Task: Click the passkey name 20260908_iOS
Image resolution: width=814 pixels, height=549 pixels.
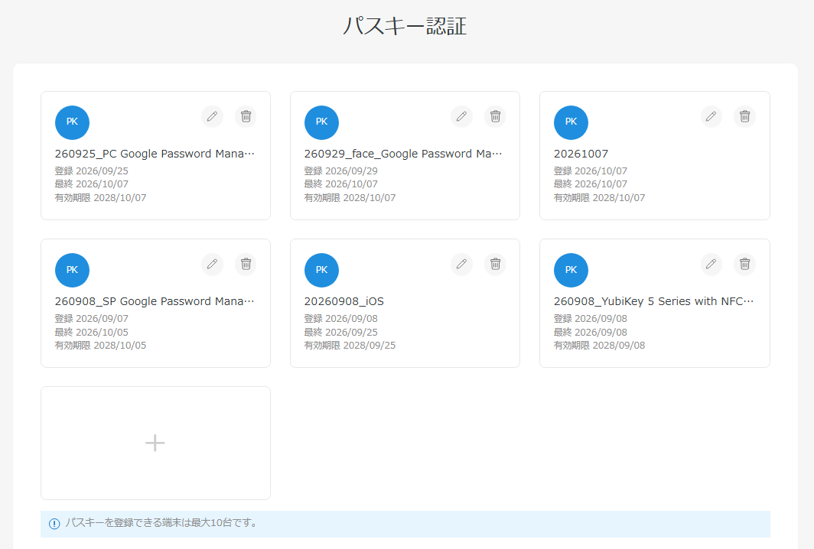Action: (x=344, y=301)
